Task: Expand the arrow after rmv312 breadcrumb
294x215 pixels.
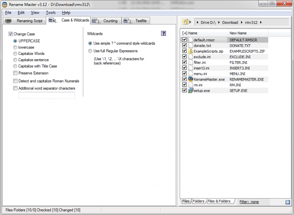Action: click(x=261, y=22)
